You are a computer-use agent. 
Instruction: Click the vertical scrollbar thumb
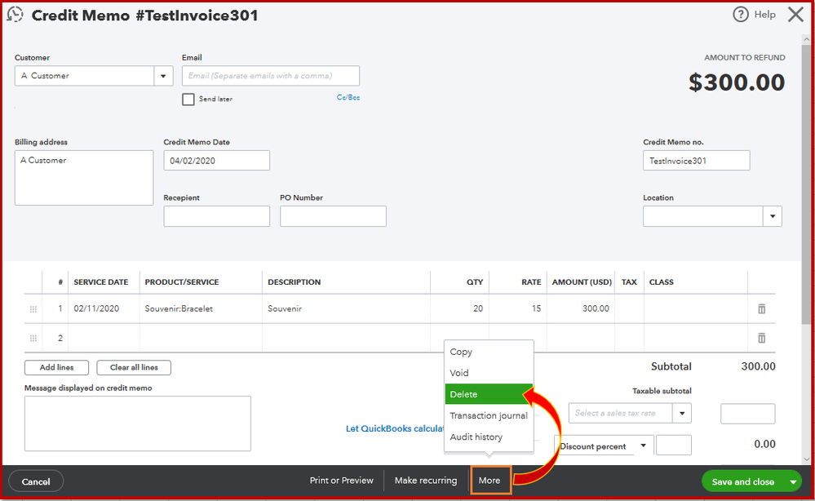click(806, 184)
